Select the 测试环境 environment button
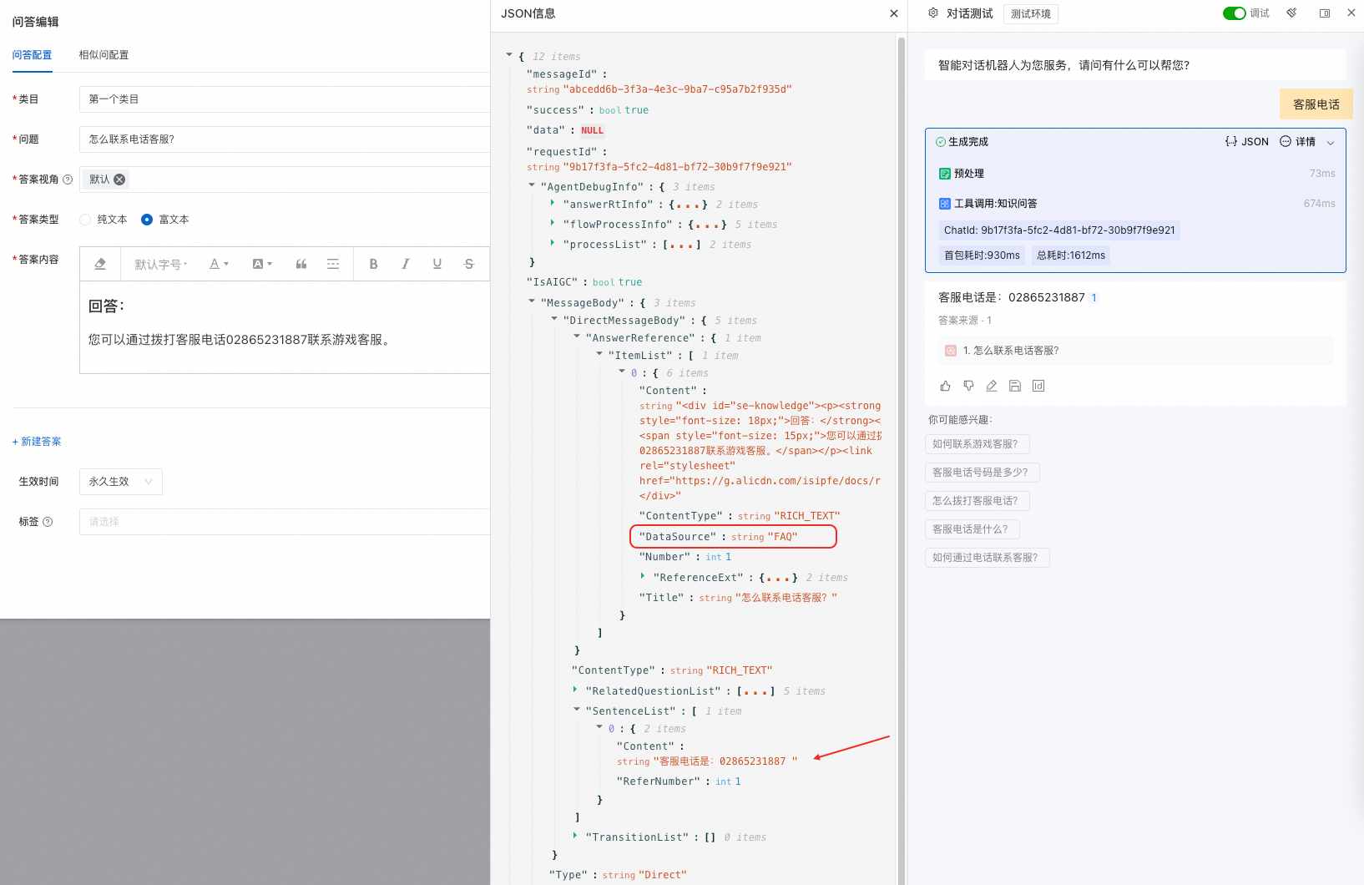 tap(1031, 14)
